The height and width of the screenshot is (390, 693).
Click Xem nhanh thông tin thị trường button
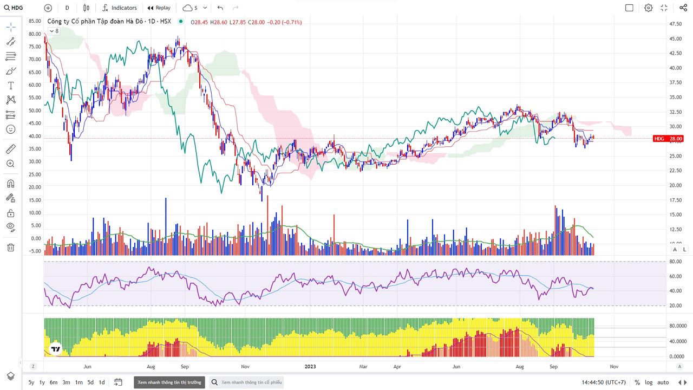click(169, 382)
